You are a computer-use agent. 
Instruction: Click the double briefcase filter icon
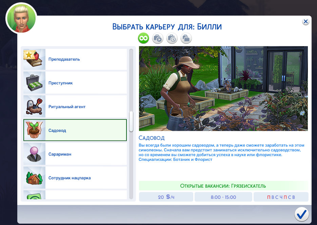click(x=186, y=38)
